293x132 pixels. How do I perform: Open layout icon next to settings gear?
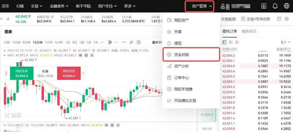279,19
